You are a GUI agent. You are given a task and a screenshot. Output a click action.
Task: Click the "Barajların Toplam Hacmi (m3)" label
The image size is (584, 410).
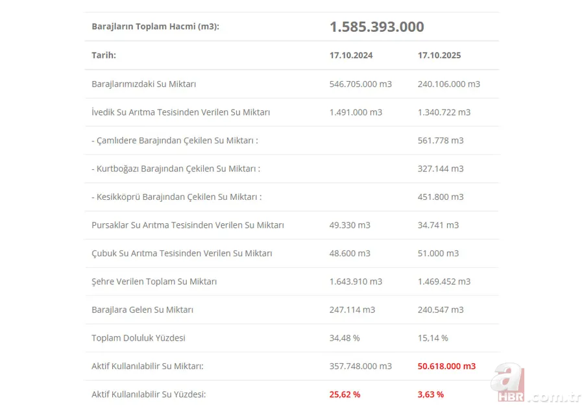point(156,27)
